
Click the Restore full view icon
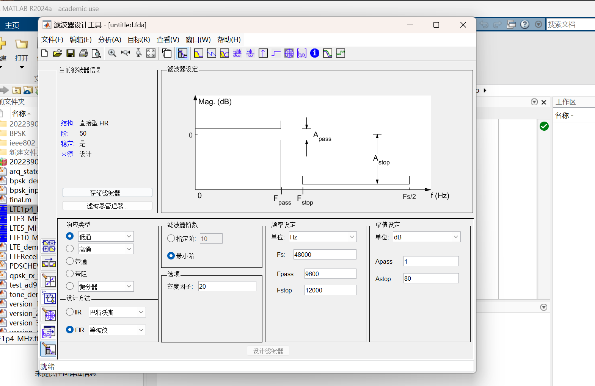pyautogui.click(x=151, y=53)
